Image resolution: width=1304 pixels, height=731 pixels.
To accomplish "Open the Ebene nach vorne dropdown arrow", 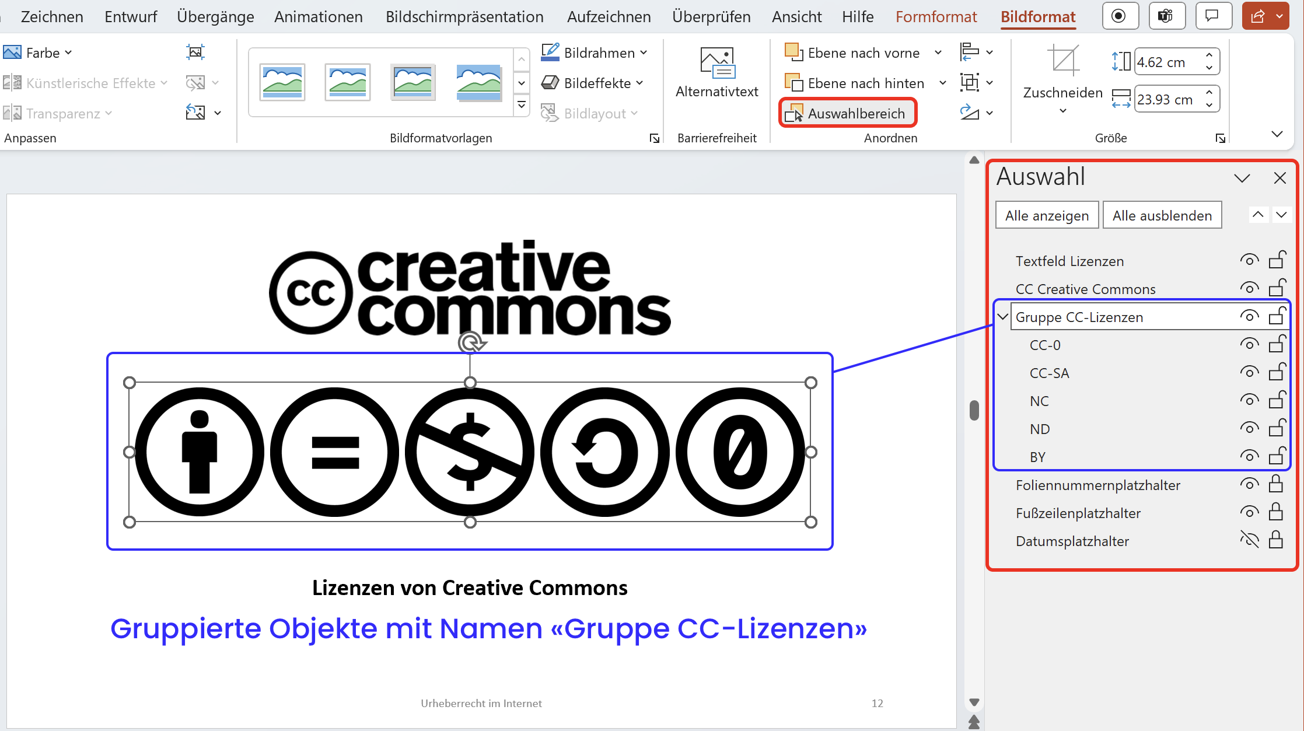I will 938,53.
